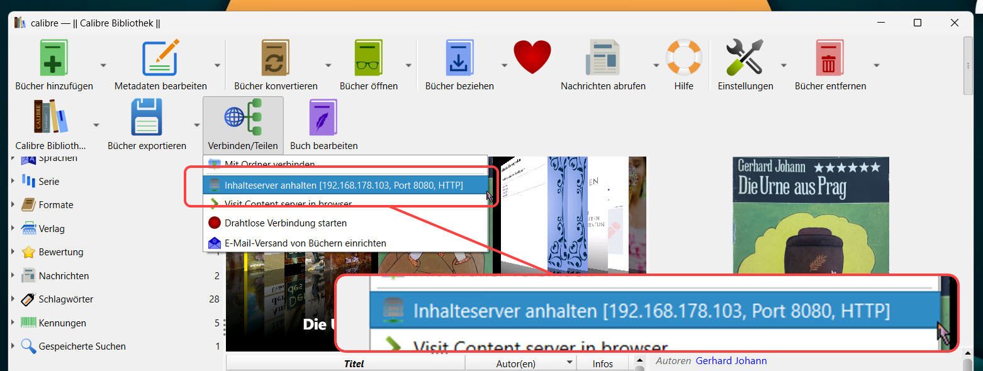Select E-Mail-Versand von Büchern einrichten

305,243
